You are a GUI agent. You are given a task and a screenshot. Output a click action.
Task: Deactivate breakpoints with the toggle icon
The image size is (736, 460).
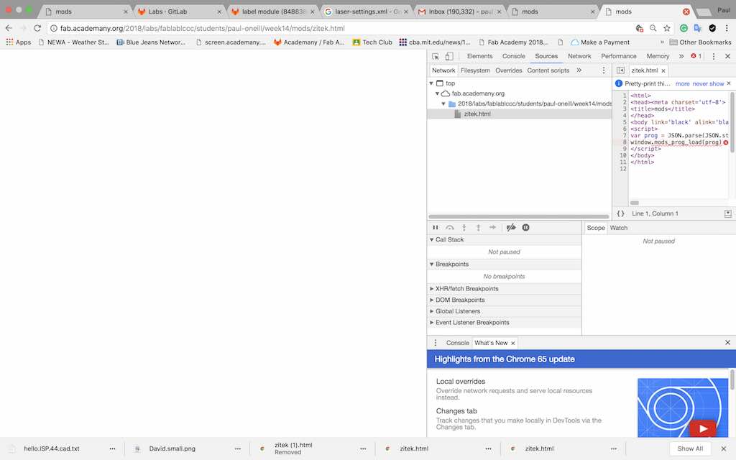pyautogui.click(x=511, y=228)
